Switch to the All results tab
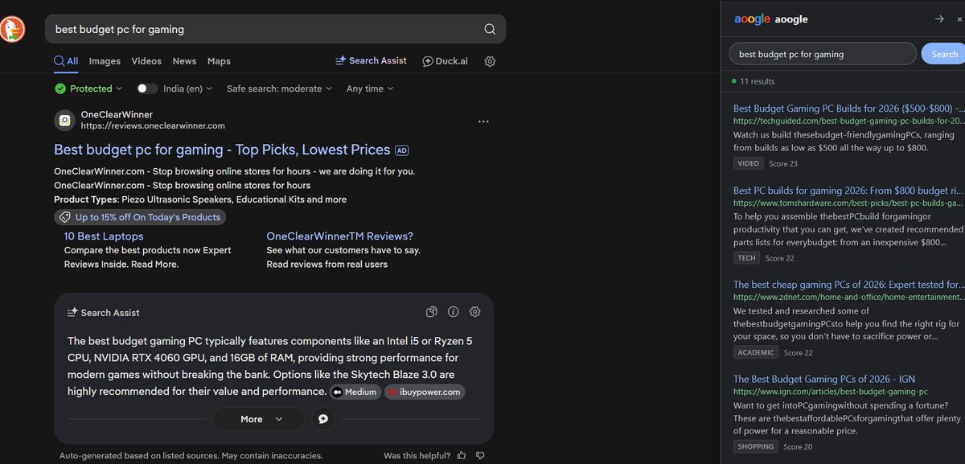Viewport: 965px width, 464px height. pyautogui.click(x=66, y=61)
